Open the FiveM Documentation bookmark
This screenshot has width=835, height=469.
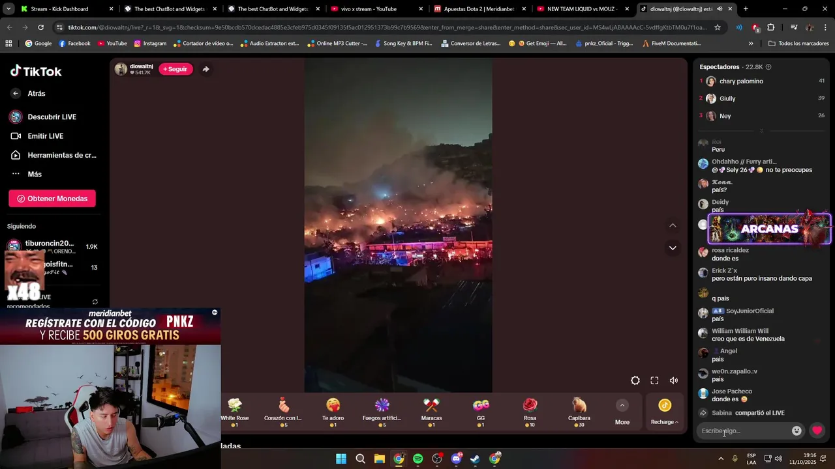click(x=672, y=43)
